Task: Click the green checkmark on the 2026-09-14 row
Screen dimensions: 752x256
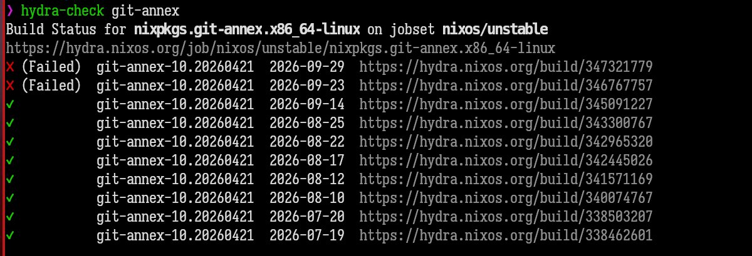Action: [x=10, y=104]
